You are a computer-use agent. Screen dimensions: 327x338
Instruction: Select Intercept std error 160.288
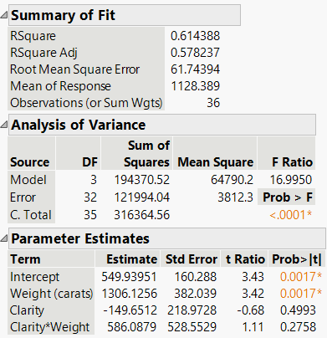[x=195, y=277]
